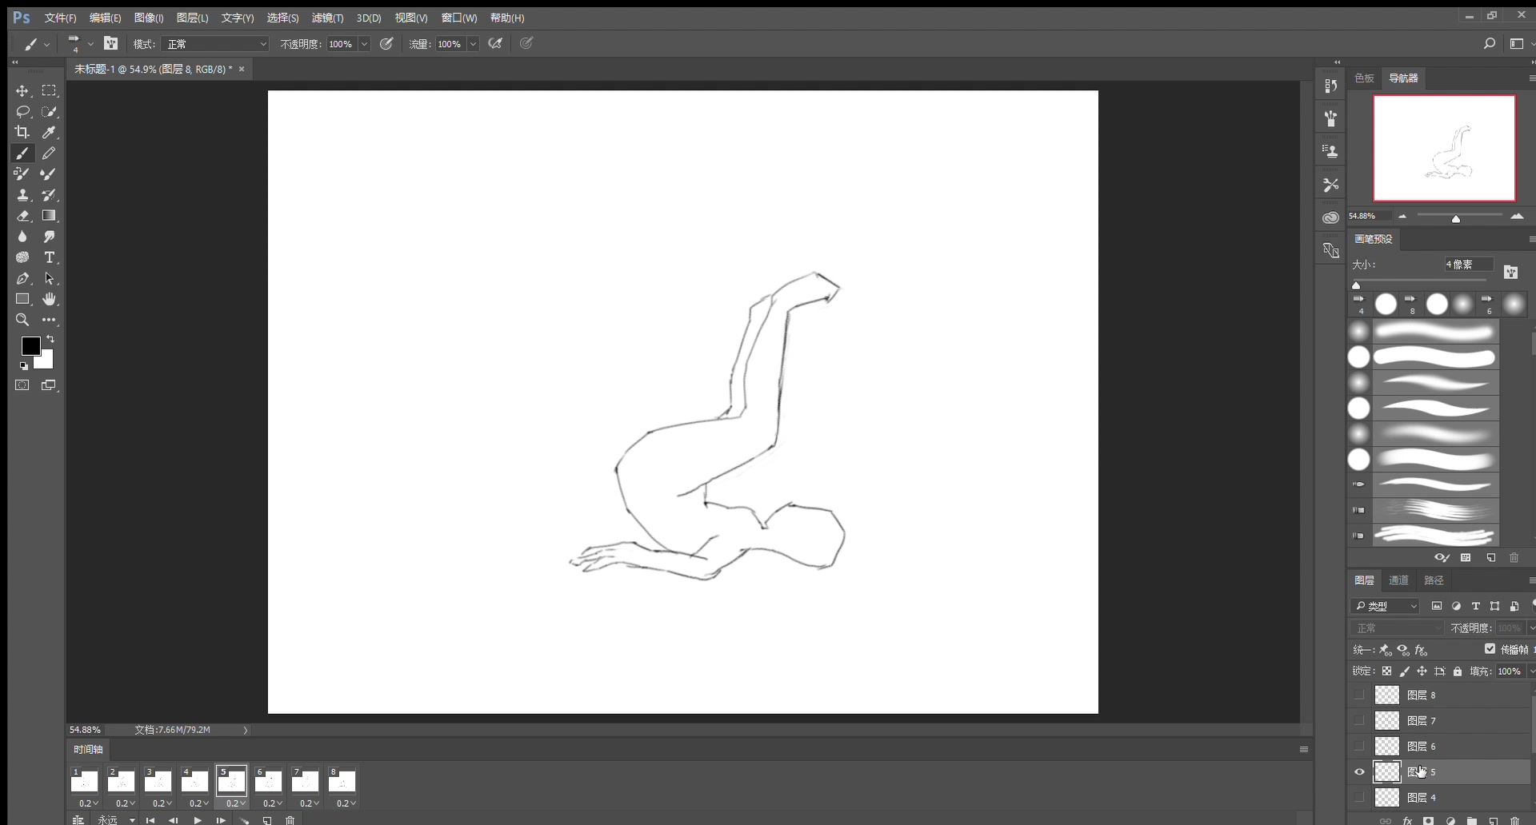This screenshot has height=825, width=1536.
Task: Select timeline frame 3
Action: coord(158,780)
